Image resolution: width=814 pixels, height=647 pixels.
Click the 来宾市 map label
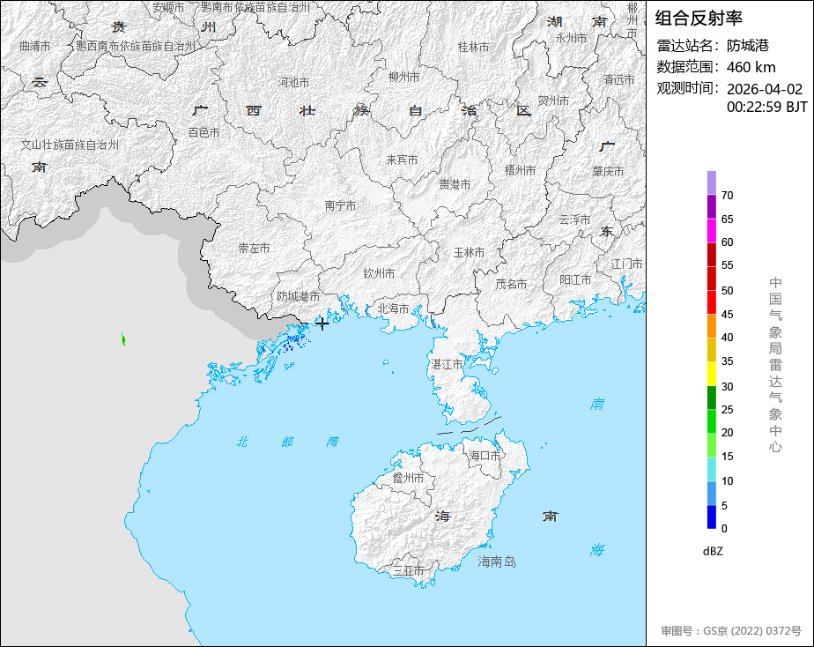coord(402,160)
